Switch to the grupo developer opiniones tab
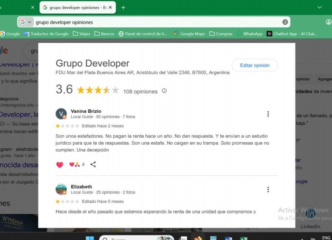332x240 pixels. tap(74, 7)
